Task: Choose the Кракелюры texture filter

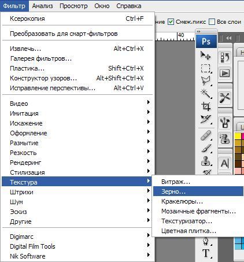Action: [x=198, y=201]
